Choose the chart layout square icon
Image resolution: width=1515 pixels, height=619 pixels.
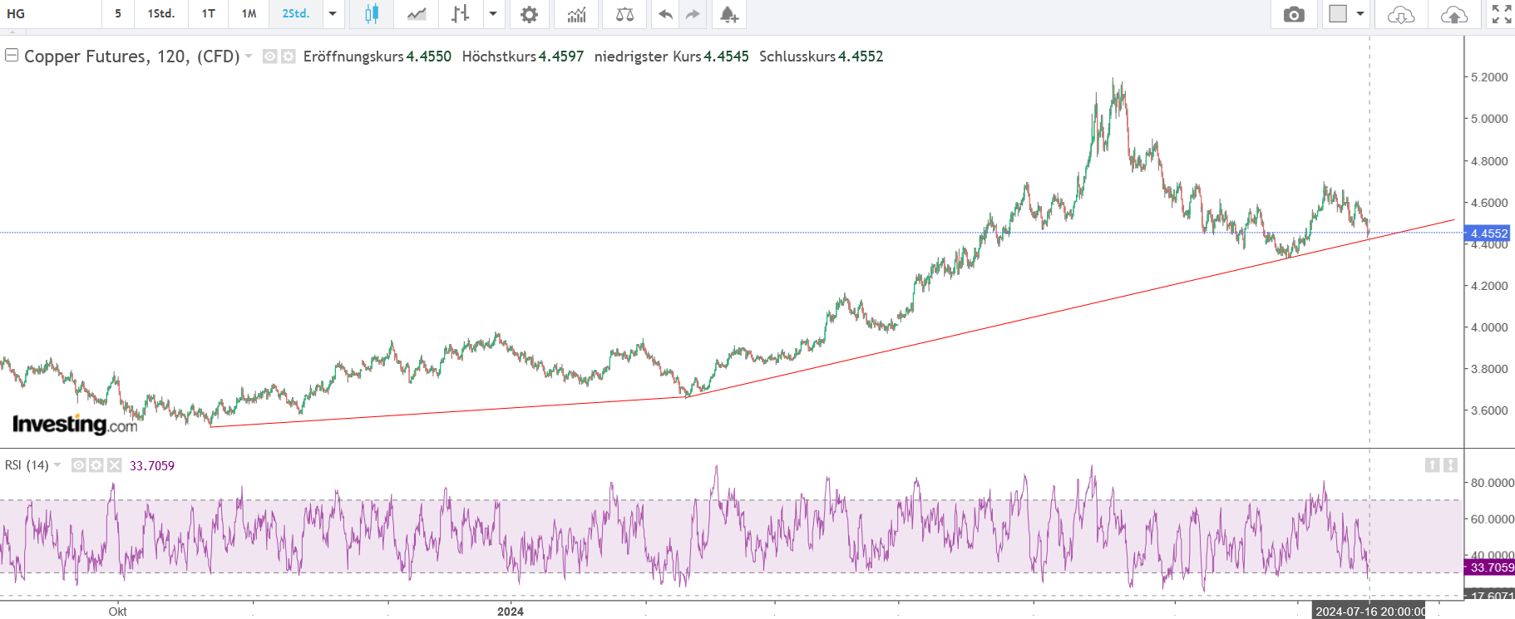coord(1338,13)
